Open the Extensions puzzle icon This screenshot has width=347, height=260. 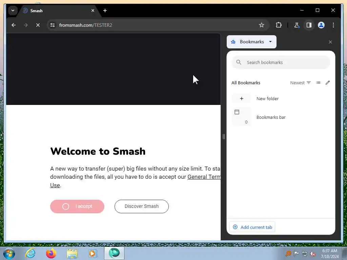coord(279,25)
